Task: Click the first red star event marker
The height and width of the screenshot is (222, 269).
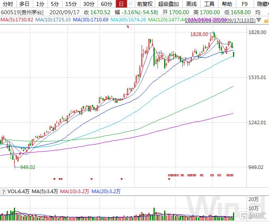Action: pos(54,179)
